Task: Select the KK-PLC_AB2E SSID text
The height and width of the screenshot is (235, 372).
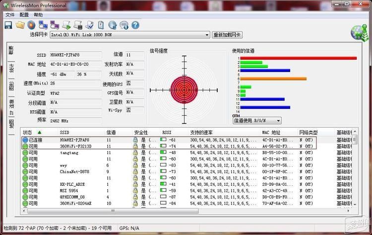Action: click(x=72, y=184)
